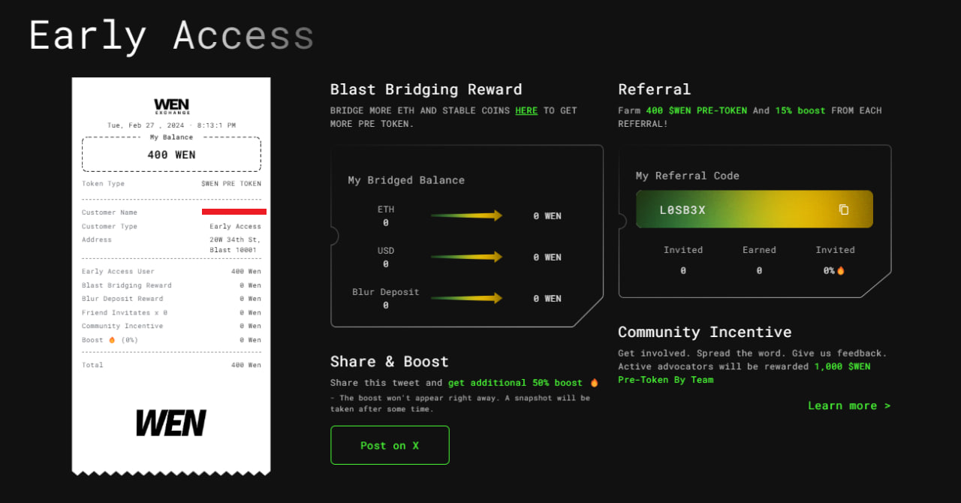This screenshot has height=503, width=961.
Task: Open the Learn more link
Action: (849, 405)
